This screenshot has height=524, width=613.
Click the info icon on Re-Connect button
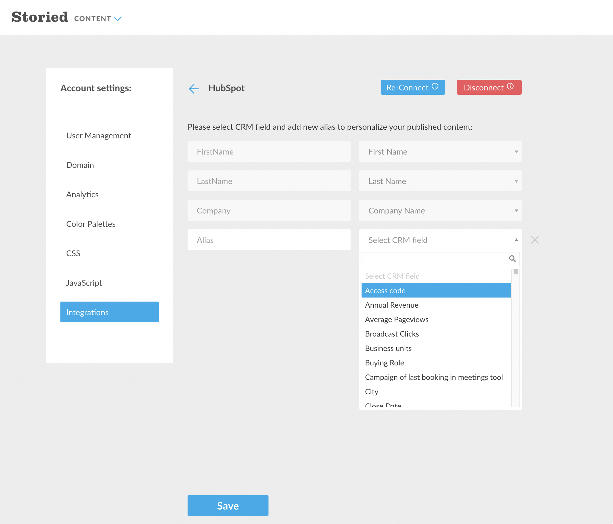[x=435, y=86]
